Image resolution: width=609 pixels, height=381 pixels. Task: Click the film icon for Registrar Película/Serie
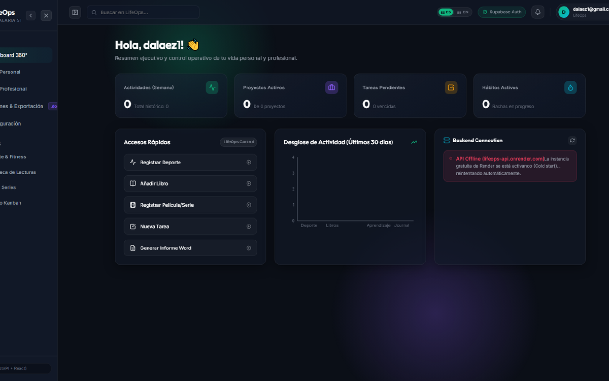133,205
